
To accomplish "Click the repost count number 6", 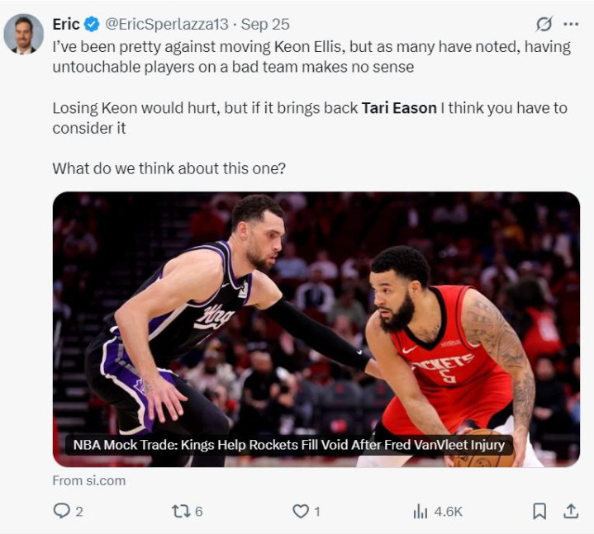I will [x=198, y=512].
